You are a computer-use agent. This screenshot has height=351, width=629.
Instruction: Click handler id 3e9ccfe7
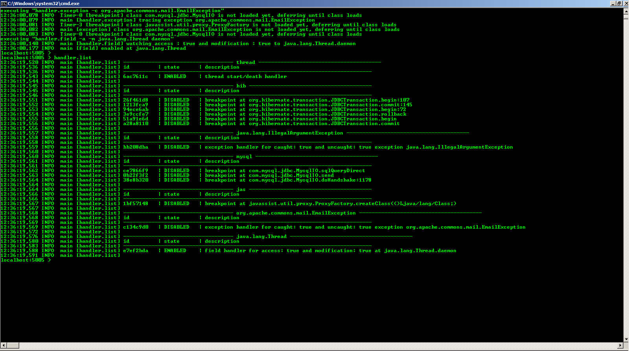click(136, 114)
